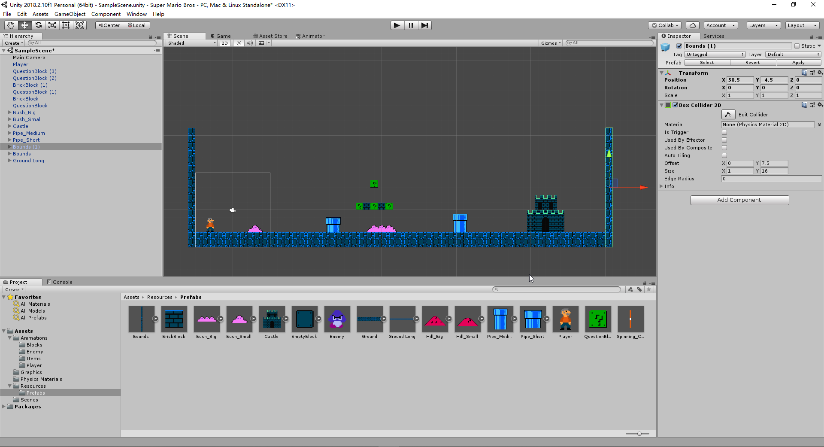
Task: Click Position X input field
Action: (x=740, y=80)
